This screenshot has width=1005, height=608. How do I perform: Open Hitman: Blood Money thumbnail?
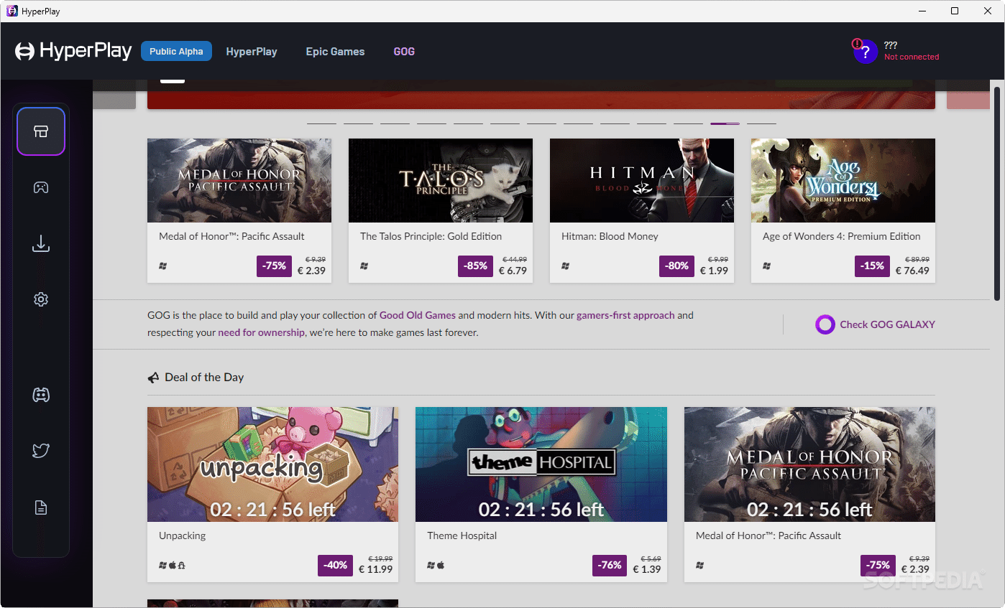click(x=642, y=180)
